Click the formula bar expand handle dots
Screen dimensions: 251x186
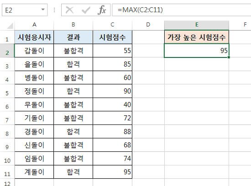(54, 10)
